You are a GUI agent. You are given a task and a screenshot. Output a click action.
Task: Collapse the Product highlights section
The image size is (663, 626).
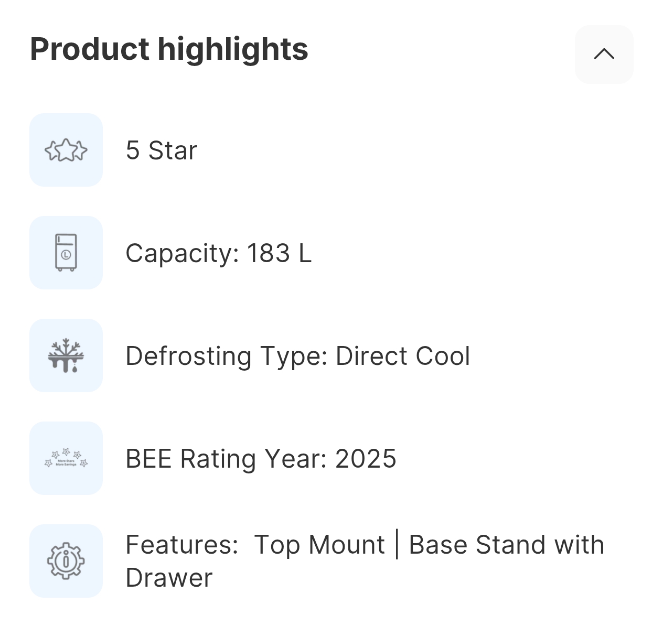[604, 54]
